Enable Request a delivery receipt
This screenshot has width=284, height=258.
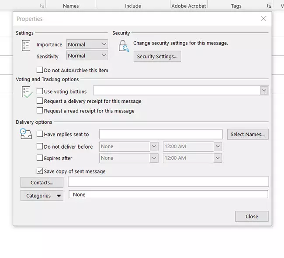[x=40, y=101]
